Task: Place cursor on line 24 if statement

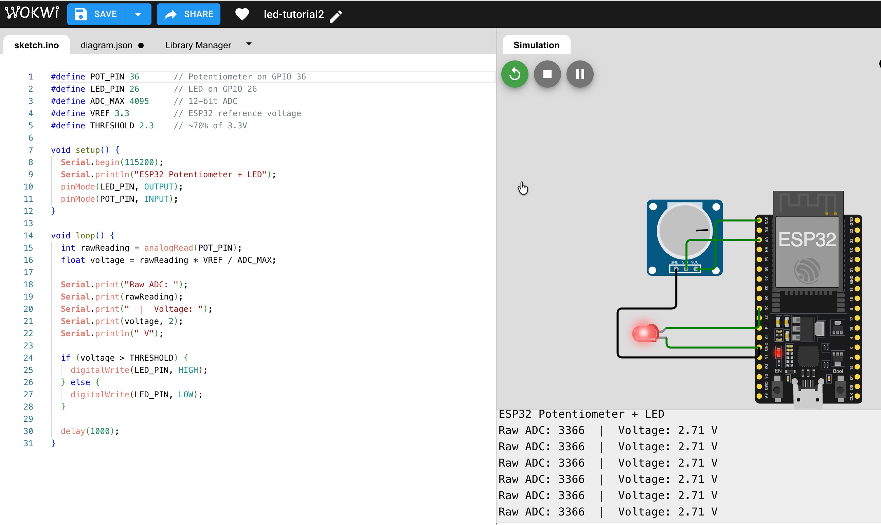Action: pyautogui.click(x=124, y=358)
